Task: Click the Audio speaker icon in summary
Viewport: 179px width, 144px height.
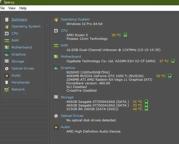Action: 56,127
